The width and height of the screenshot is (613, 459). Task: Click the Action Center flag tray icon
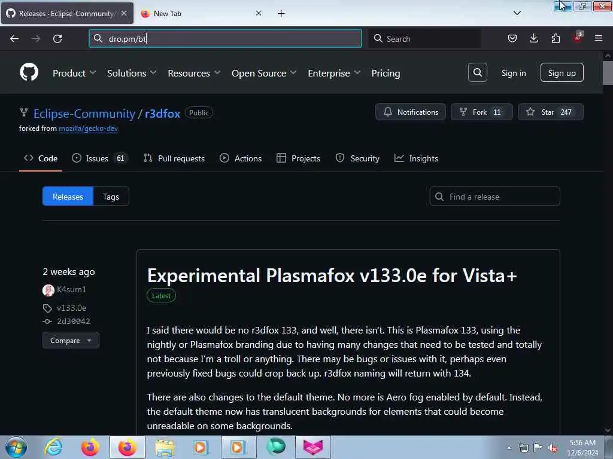[538, 448]
